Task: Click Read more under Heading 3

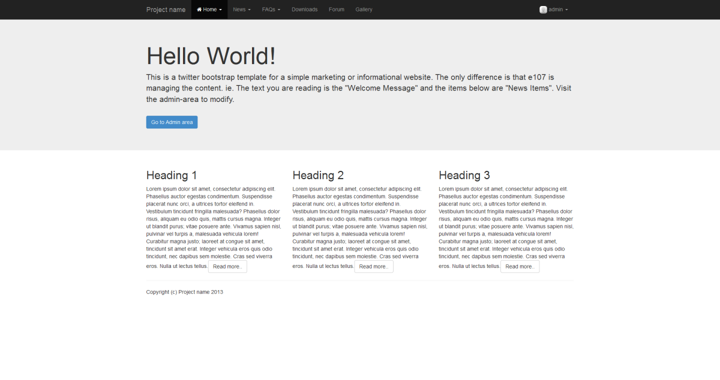Action: click(x=520, y=266)
